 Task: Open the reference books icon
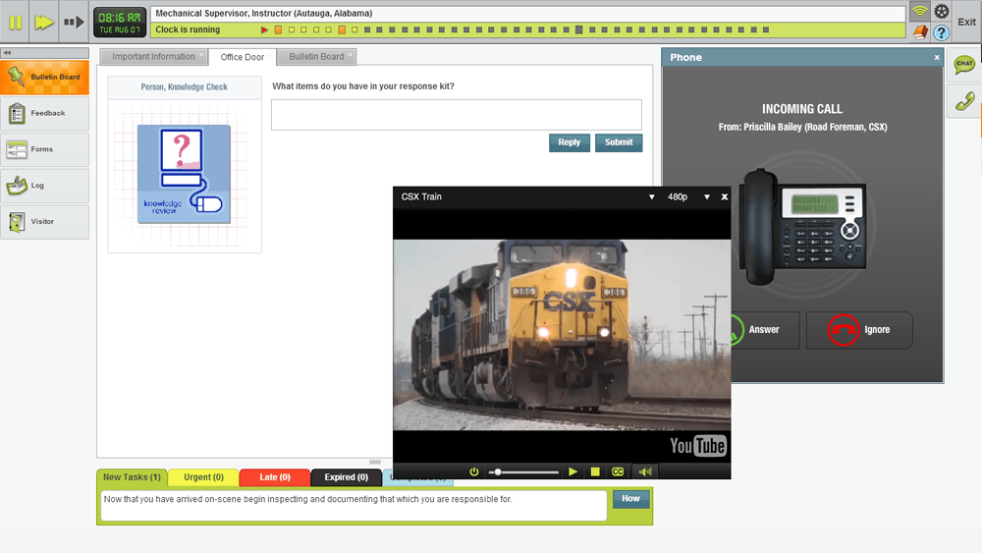click(x=919, y=32)
